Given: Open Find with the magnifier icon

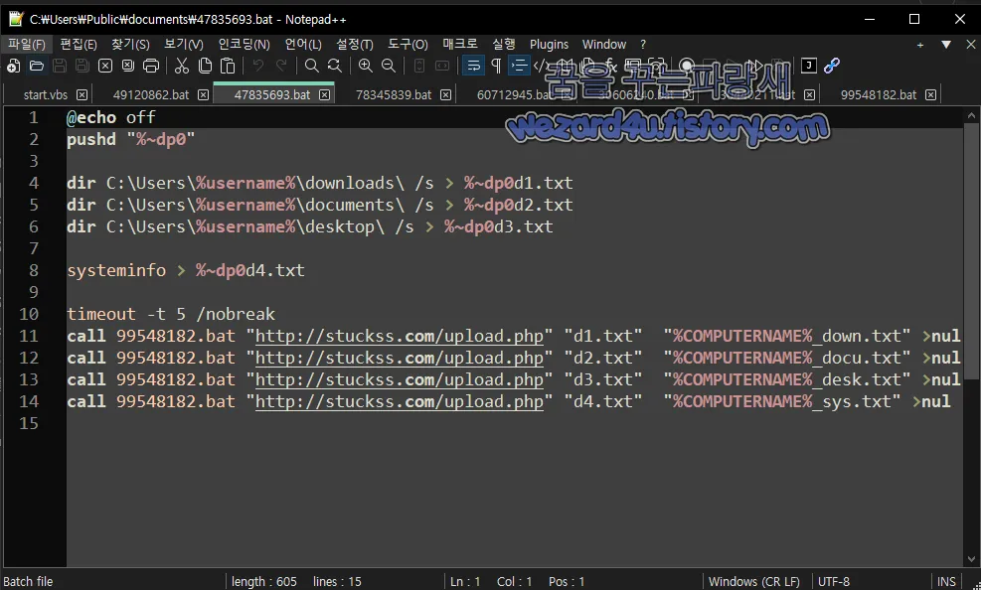Looking at the screenshot, I should [x=311, y=66].
